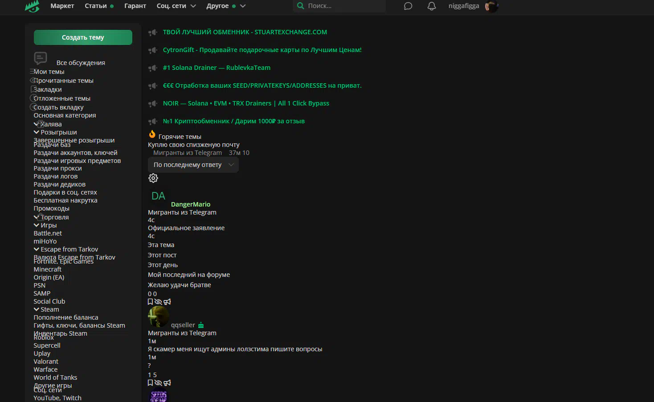Open the Маркет menu item

pos(62,6)
